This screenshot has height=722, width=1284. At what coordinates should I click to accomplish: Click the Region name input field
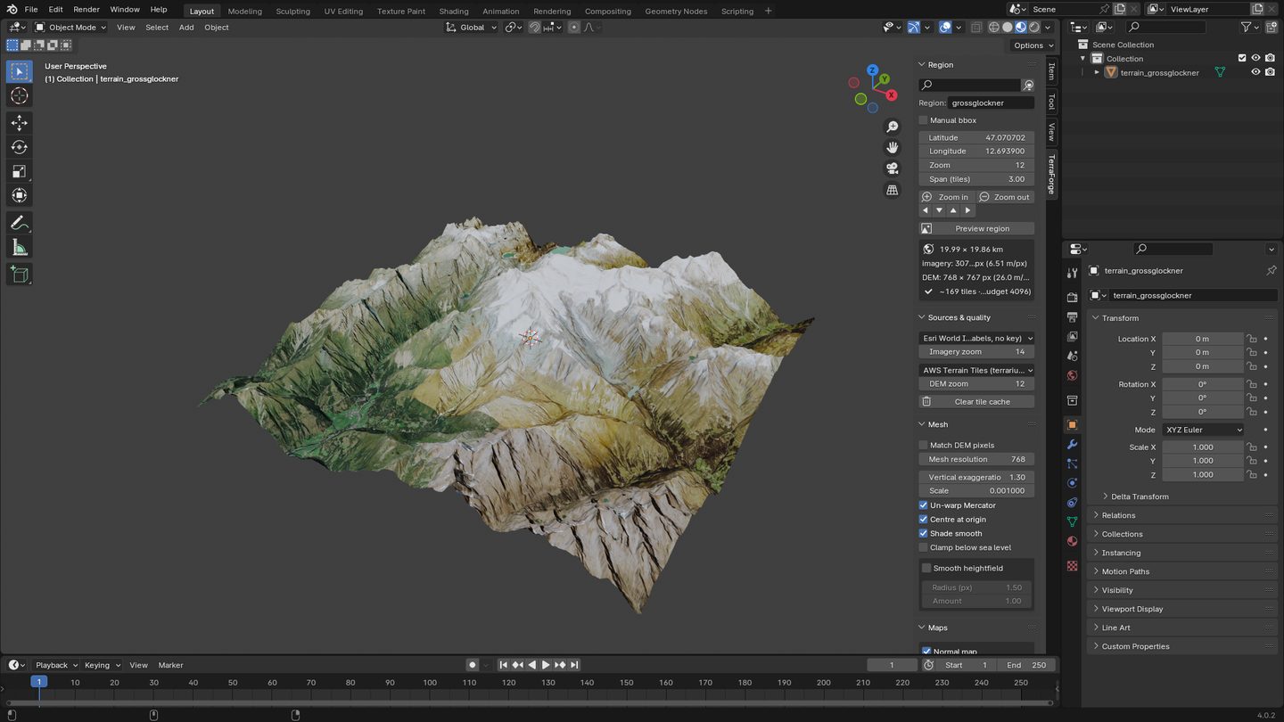pyautogui.click(x=991, y=103)
